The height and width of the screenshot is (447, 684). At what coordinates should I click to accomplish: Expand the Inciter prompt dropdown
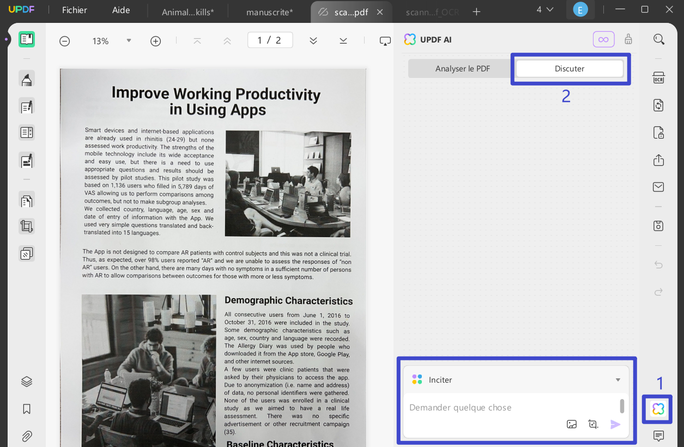point(618,380)
